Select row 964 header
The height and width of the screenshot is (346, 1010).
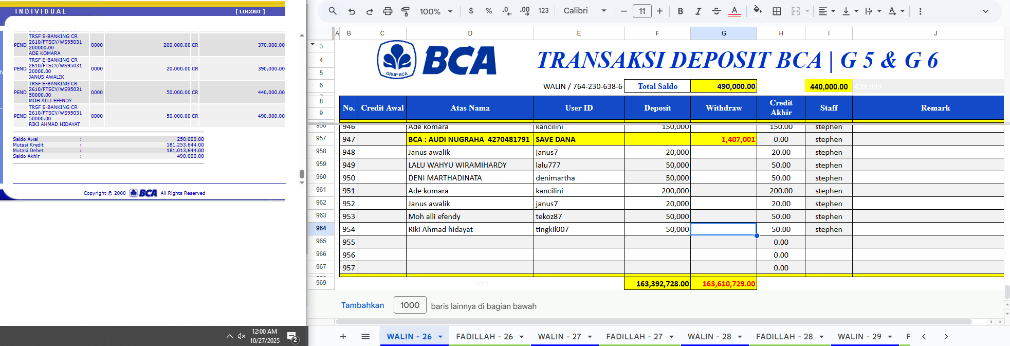coord(321,228)
